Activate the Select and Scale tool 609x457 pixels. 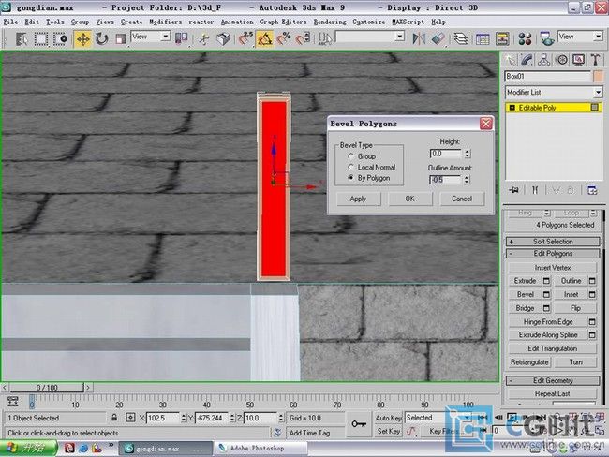click(121, 38)
